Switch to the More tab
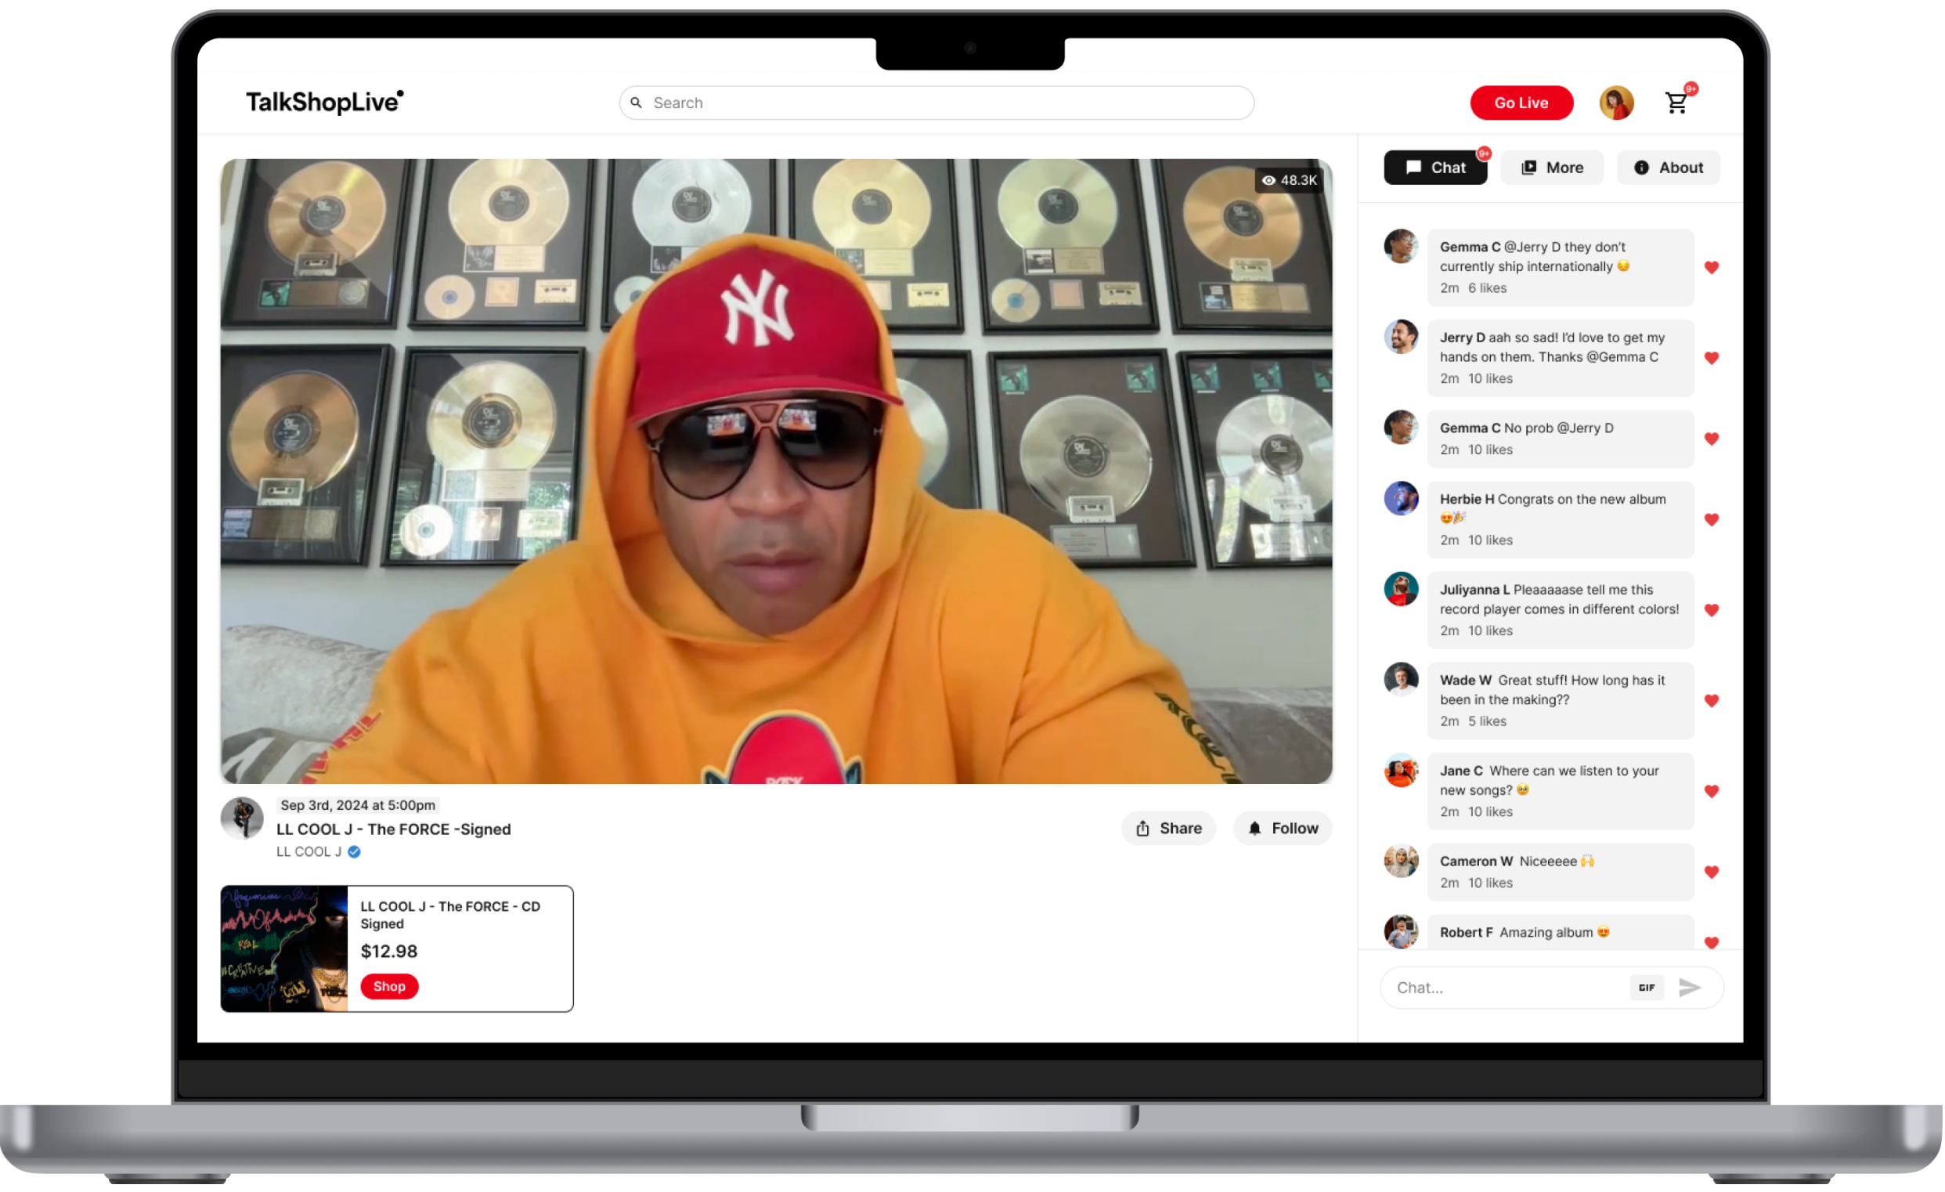Viewport: 1945px width, 1192px height. pos(1553,168)
